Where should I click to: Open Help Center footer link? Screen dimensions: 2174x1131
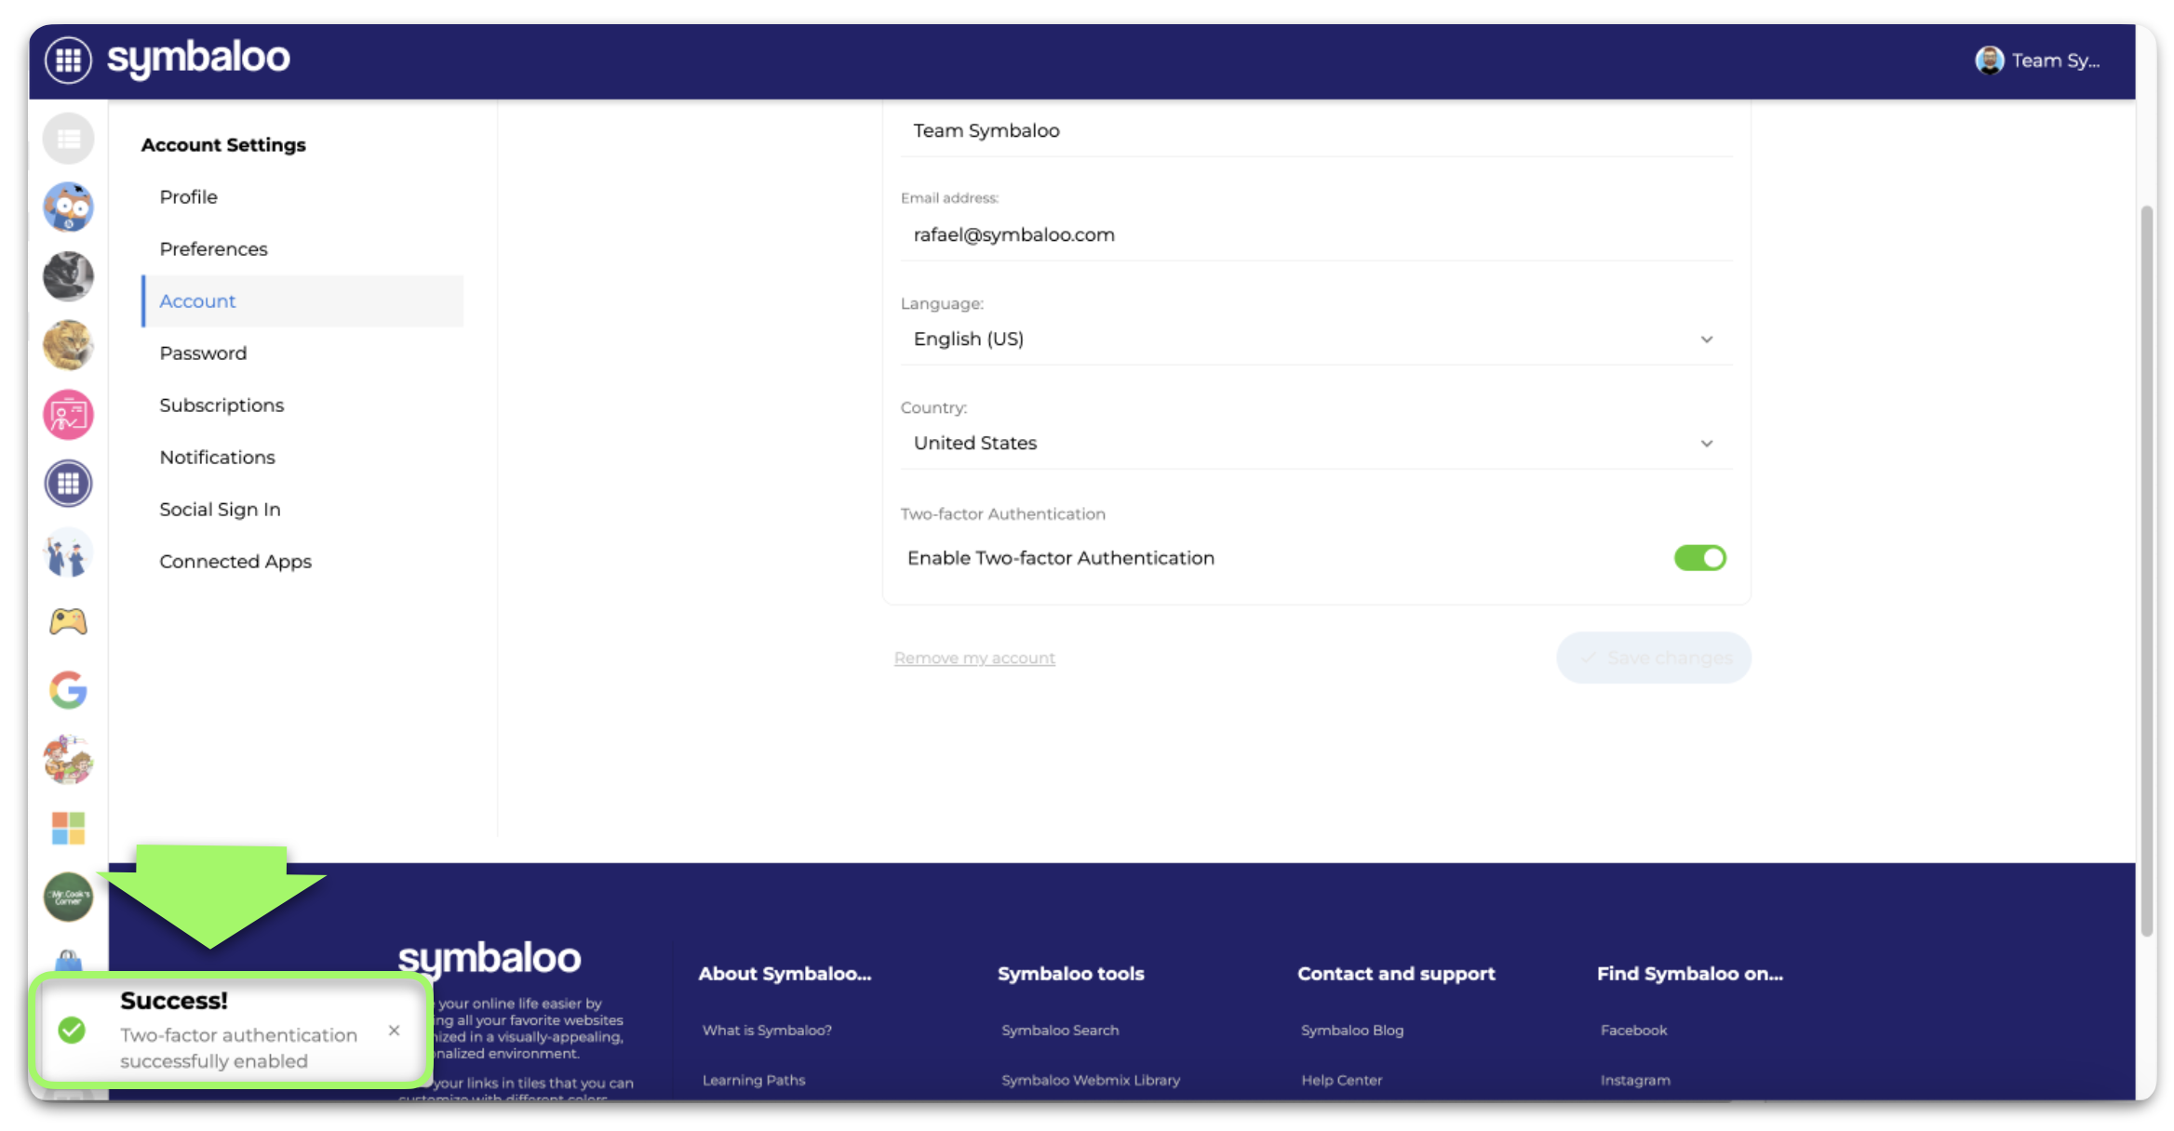point(1341,1081)
